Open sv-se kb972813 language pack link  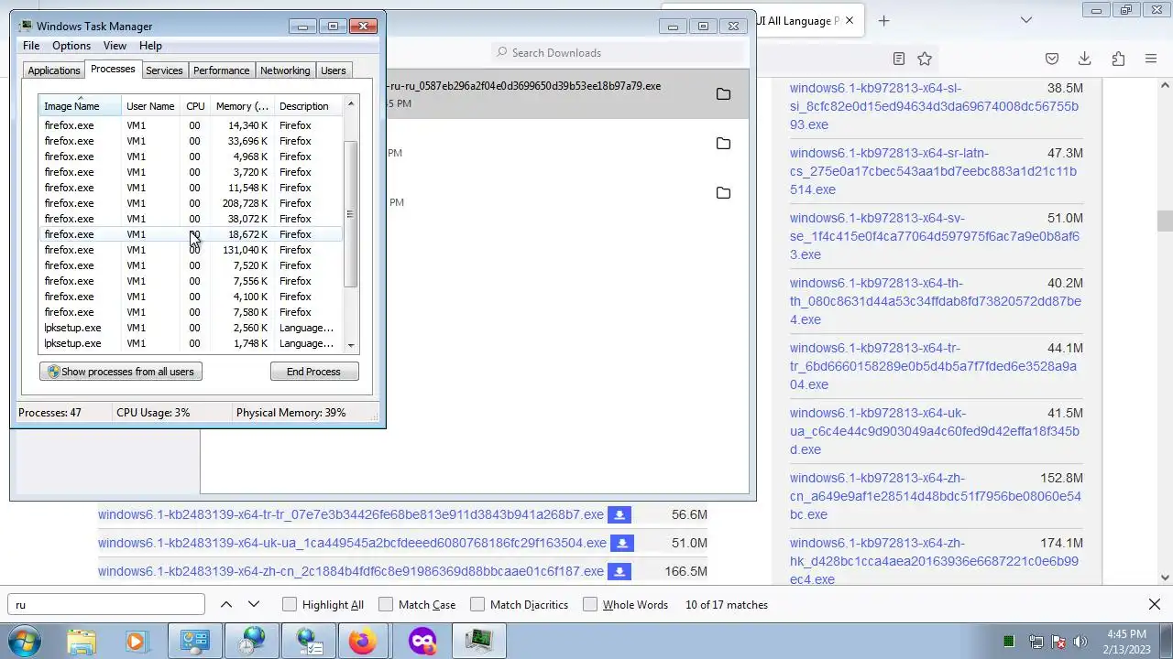coord(935,236)
